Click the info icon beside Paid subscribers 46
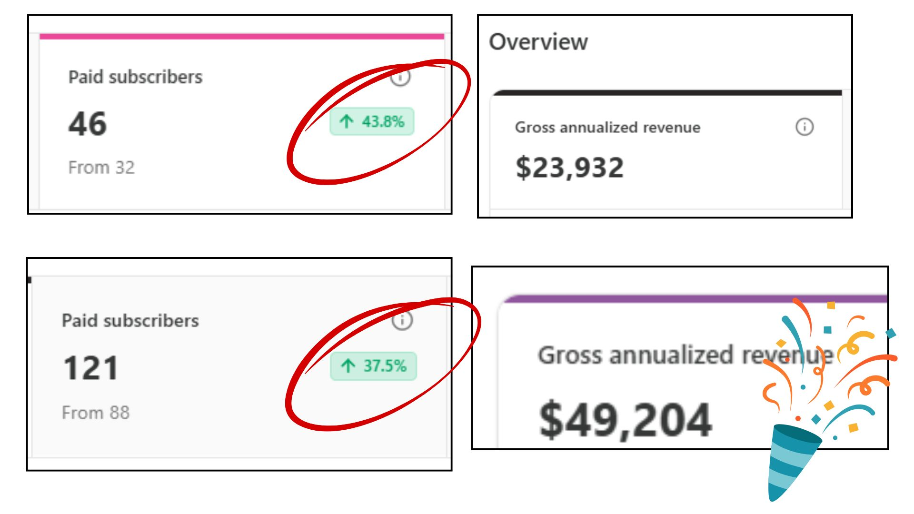 coord(400,78)
